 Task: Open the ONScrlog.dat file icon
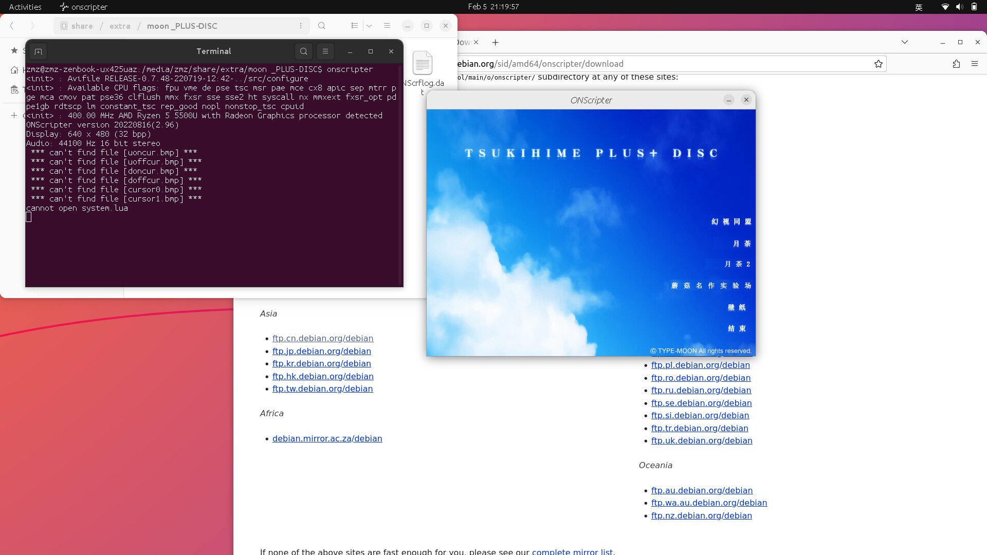pos(423,63)
